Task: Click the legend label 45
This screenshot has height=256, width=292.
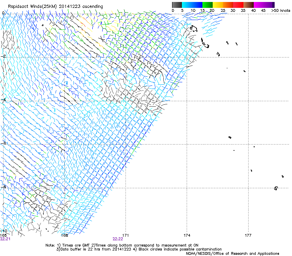Action: (x=263, y=11)
